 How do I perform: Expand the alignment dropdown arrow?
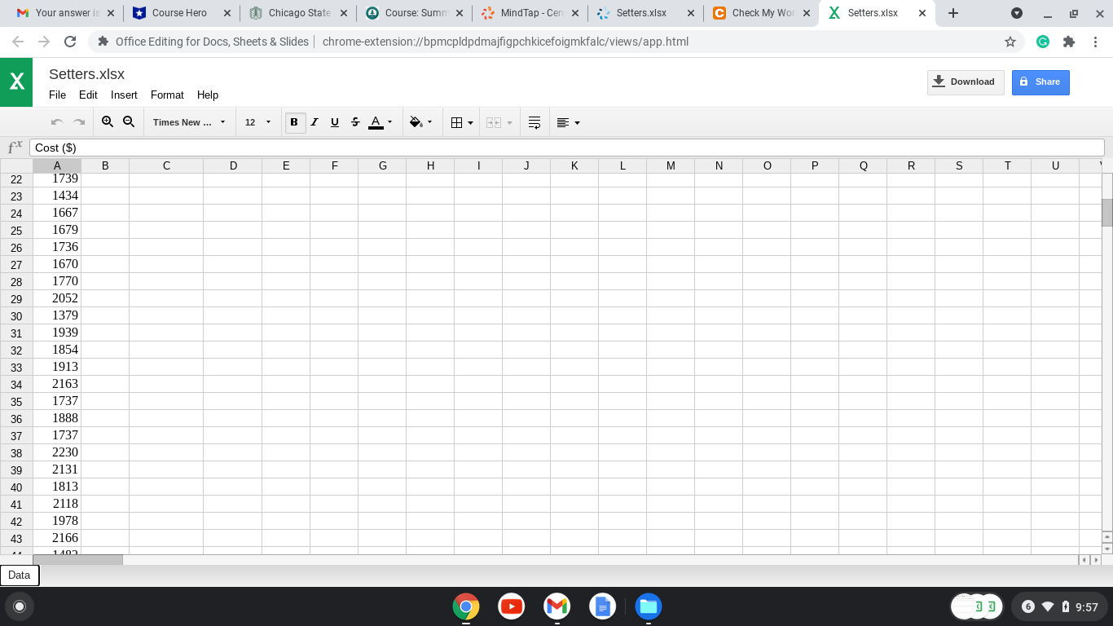click(578, 123)
